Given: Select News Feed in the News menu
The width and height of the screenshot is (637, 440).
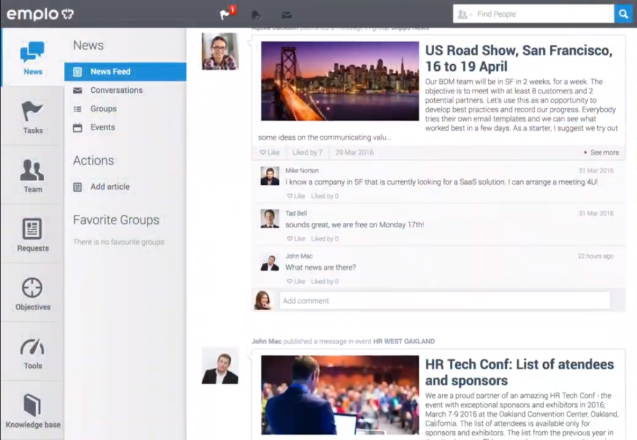Looking at the screenshot, I should (125, 72).
